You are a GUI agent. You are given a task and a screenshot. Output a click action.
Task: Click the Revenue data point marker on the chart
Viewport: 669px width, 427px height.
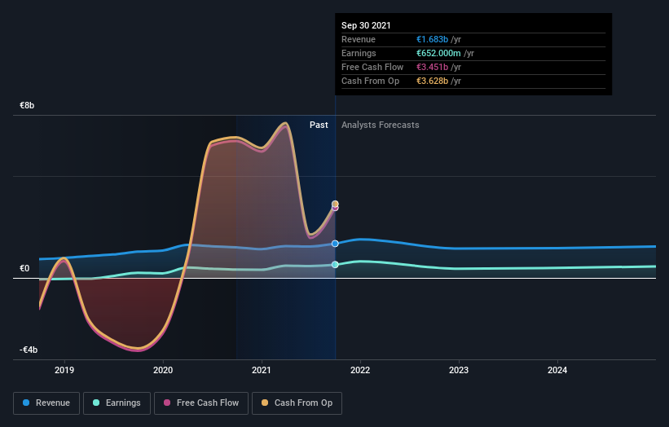click(335, 244)
